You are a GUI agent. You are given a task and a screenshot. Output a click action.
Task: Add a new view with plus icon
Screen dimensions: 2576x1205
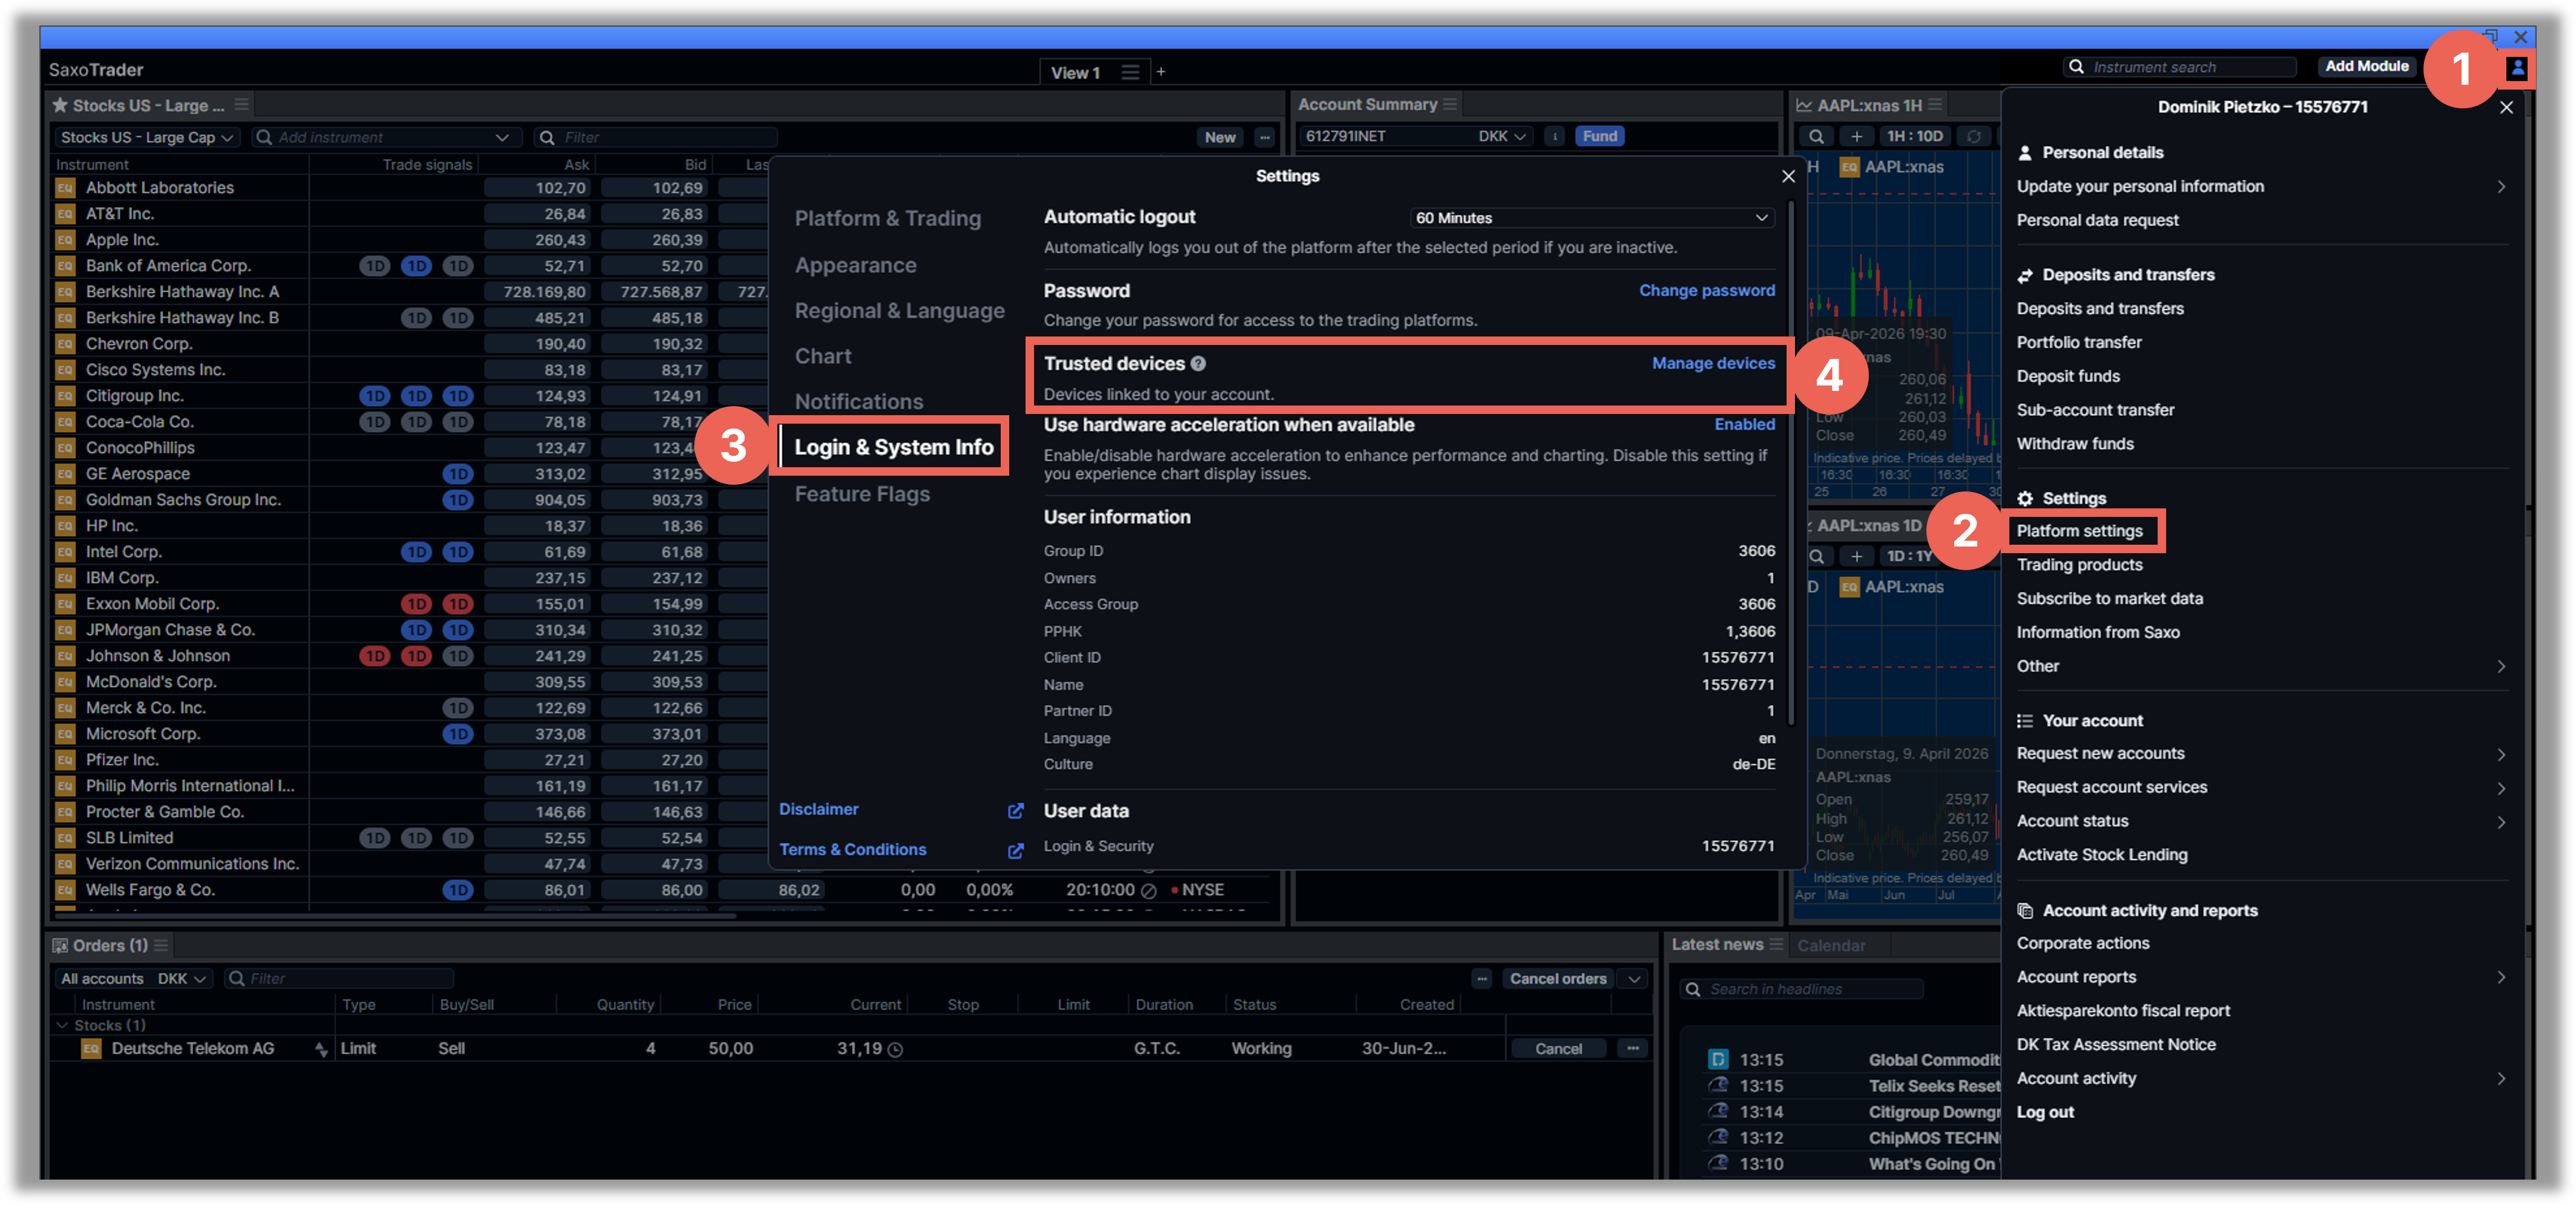coord(1160,72)
